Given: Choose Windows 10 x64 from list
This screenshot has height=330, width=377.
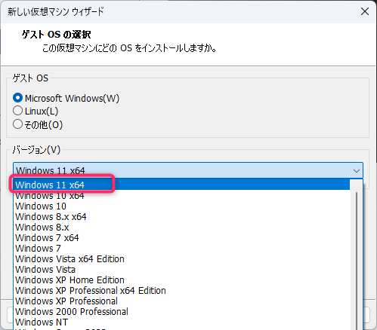Looking at the screenshot, I should (182, 196).
